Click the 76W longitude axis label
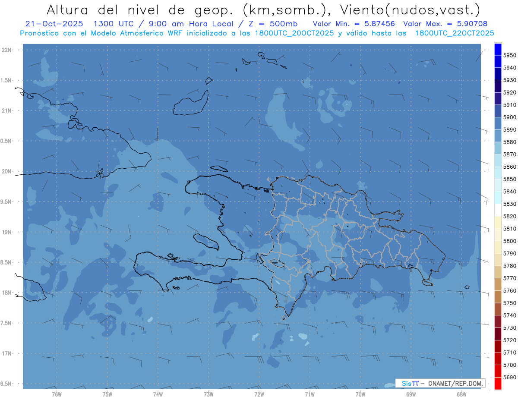 [x=57, y=394]
